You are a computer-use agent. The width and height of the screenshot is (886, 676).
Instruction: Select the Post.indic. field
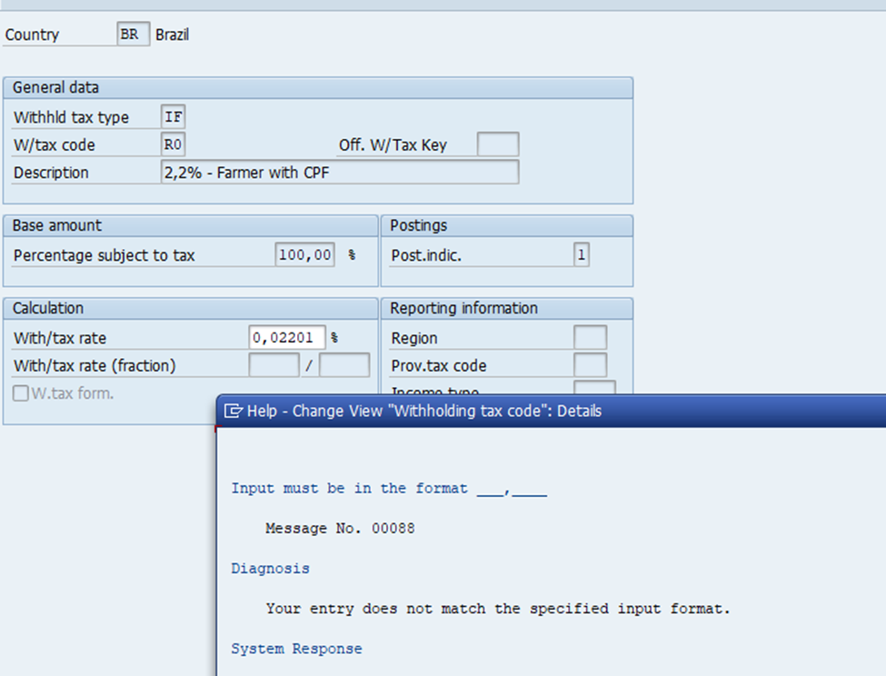coord(582,254)
